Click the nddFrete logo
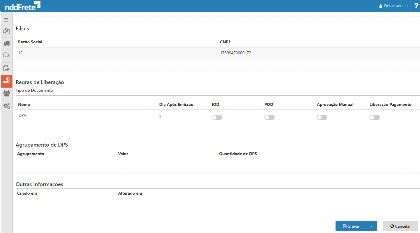 tap(23, 6)
